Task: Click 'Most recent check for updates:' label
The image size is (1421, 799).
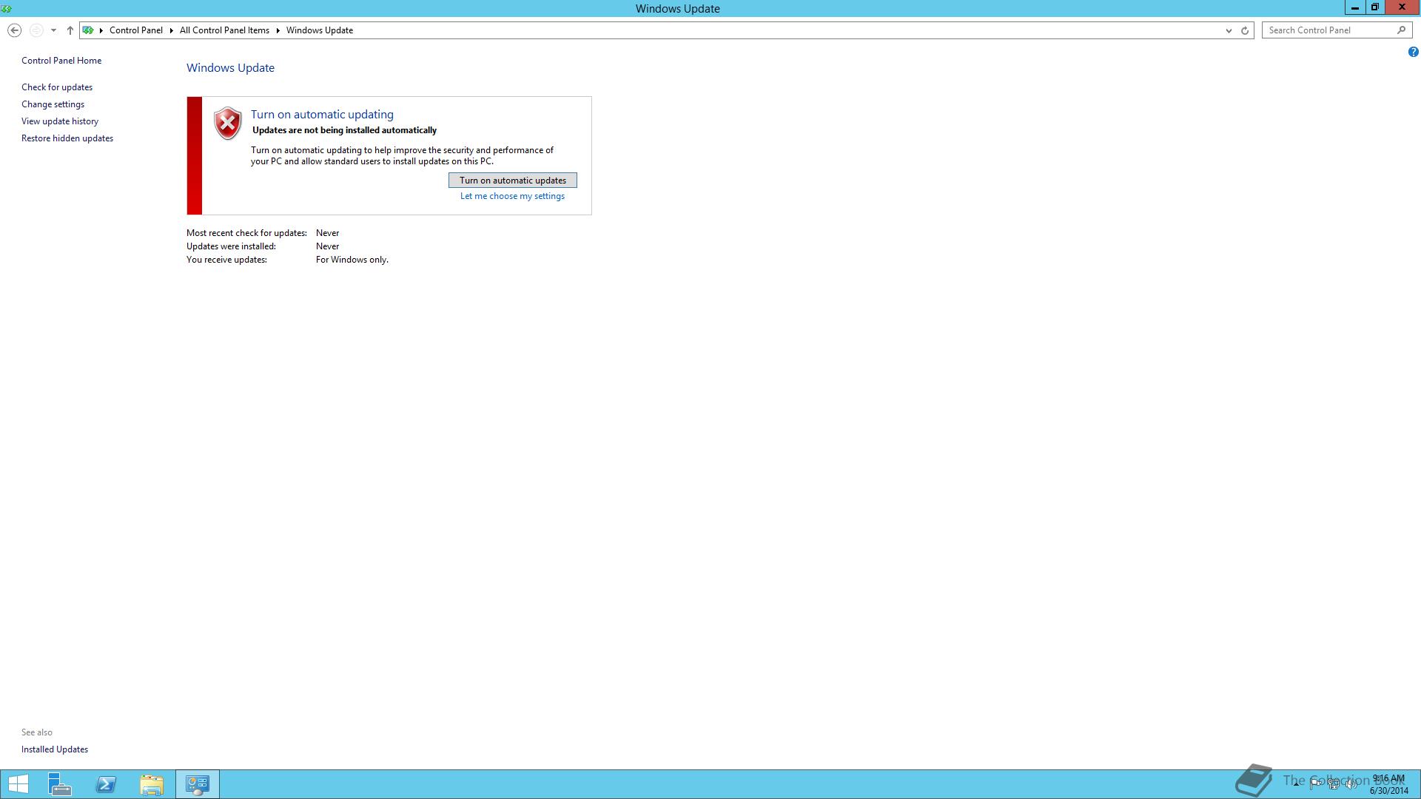Action: 246,233
